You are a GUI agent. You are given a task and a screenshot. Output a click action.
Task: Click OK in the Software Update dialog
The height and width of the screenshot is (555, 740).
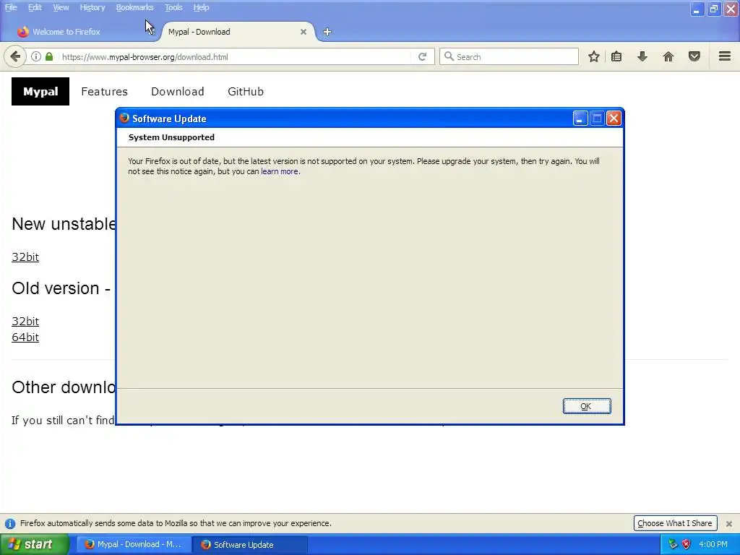[587, 406]
